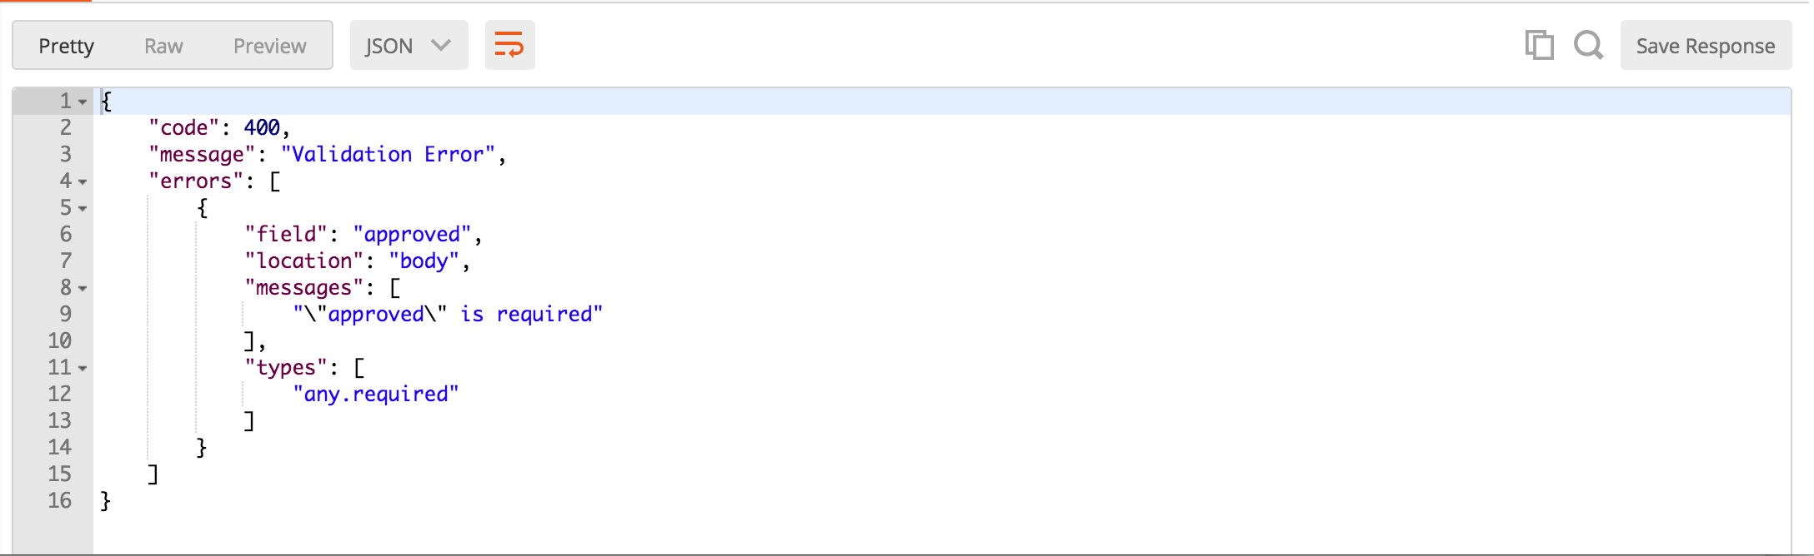Collapse the root object fold arrow on line 1
The image size is (1814, 556).
tap(83, 102)
